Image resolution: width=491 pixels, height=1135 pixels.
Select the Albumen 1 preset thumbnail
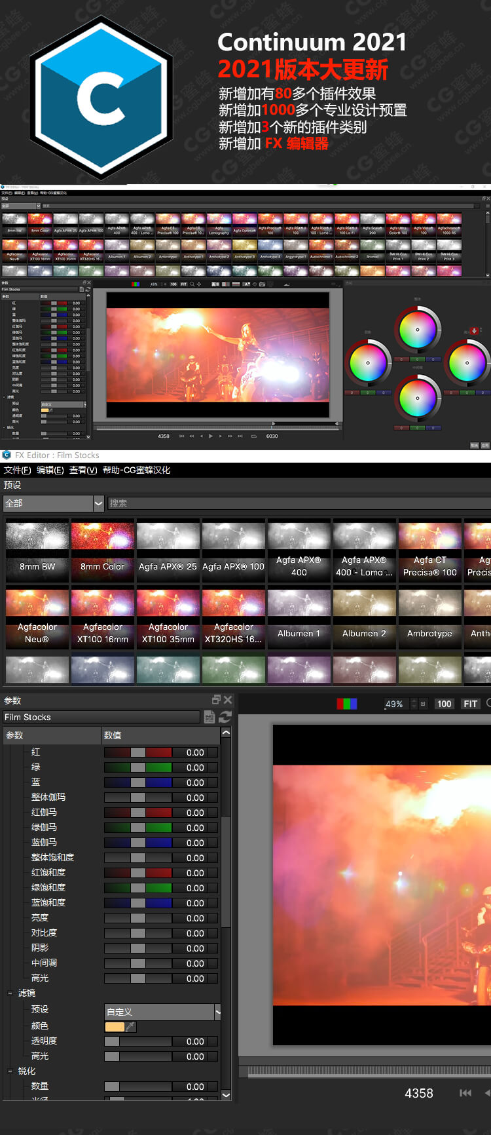299,619
